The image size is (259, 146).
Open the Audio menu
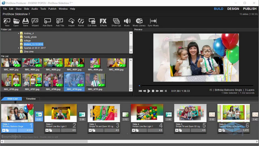coord(35,9)
